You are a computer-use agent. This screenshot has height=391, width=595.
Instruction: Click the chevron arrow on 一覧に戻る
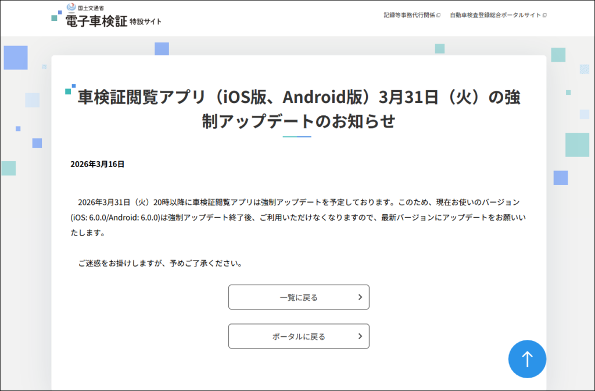tap(360, 297)
